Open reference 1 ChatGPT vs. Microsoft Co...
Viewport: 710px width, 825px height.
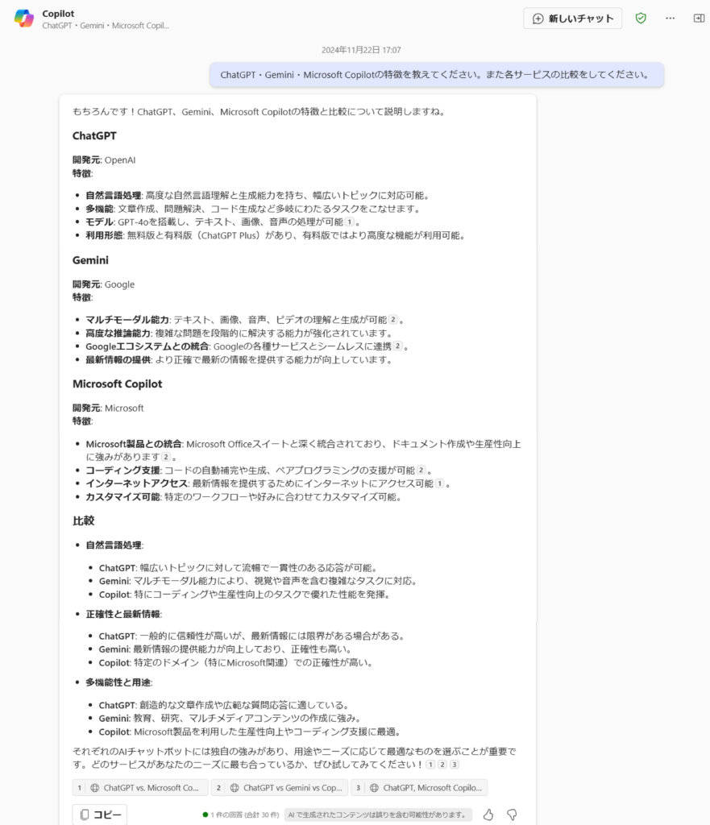(140, 788)
